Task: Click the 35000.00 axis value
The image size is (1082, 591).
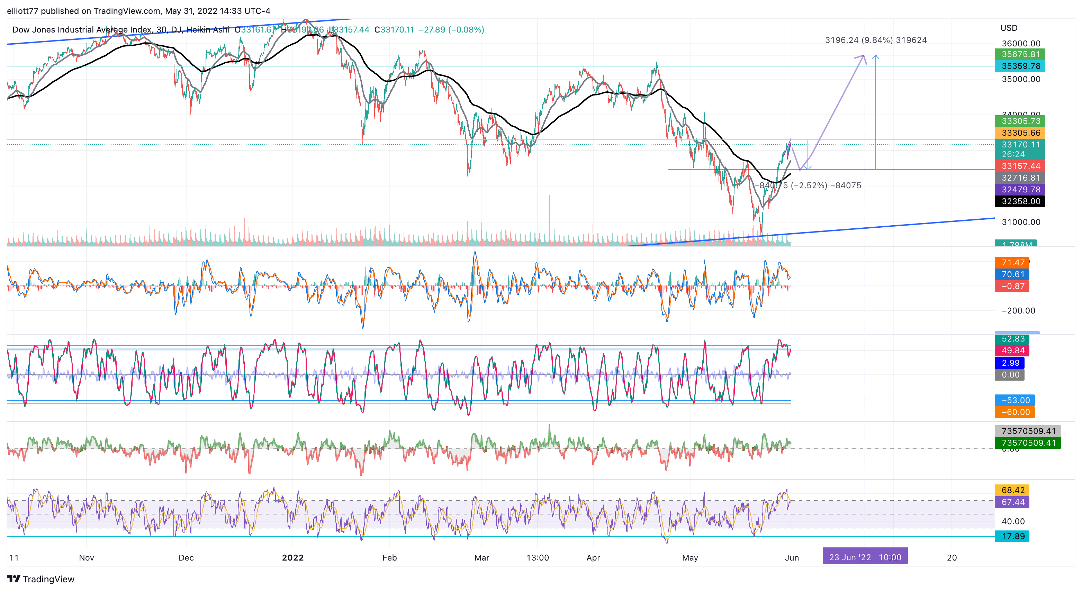Action: [x=1021, y=79]
